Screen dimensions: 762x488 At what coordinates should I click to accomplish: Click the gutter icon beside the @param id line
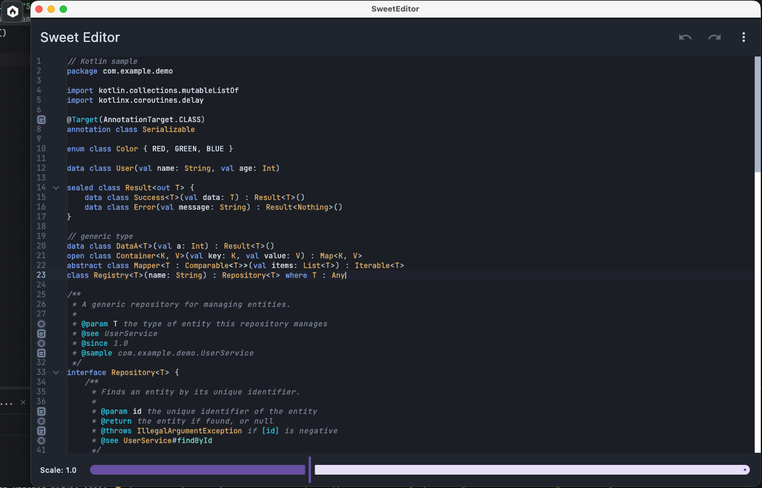pyautogui.click(x=41, y=411)
